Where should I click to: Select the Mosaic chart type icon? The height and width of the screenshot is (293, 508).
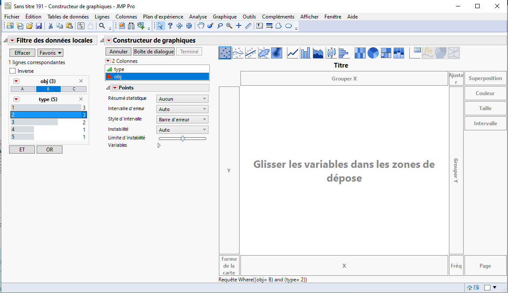(399, 53)
